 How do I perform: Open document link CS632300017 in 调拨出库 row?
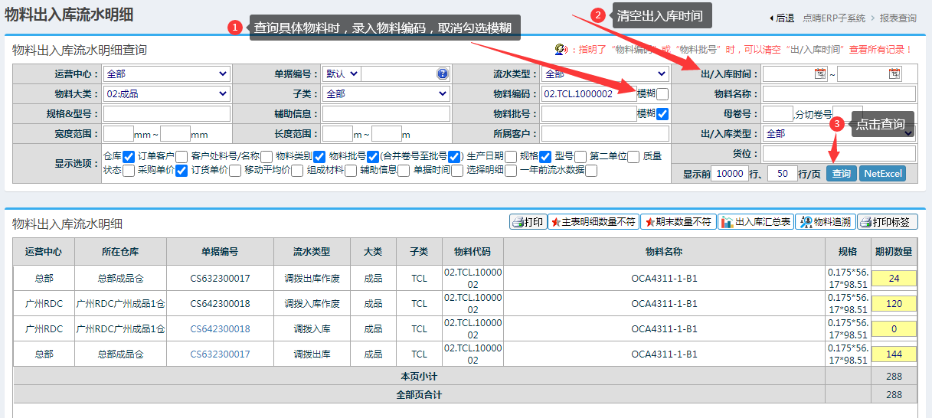[220, 354]
